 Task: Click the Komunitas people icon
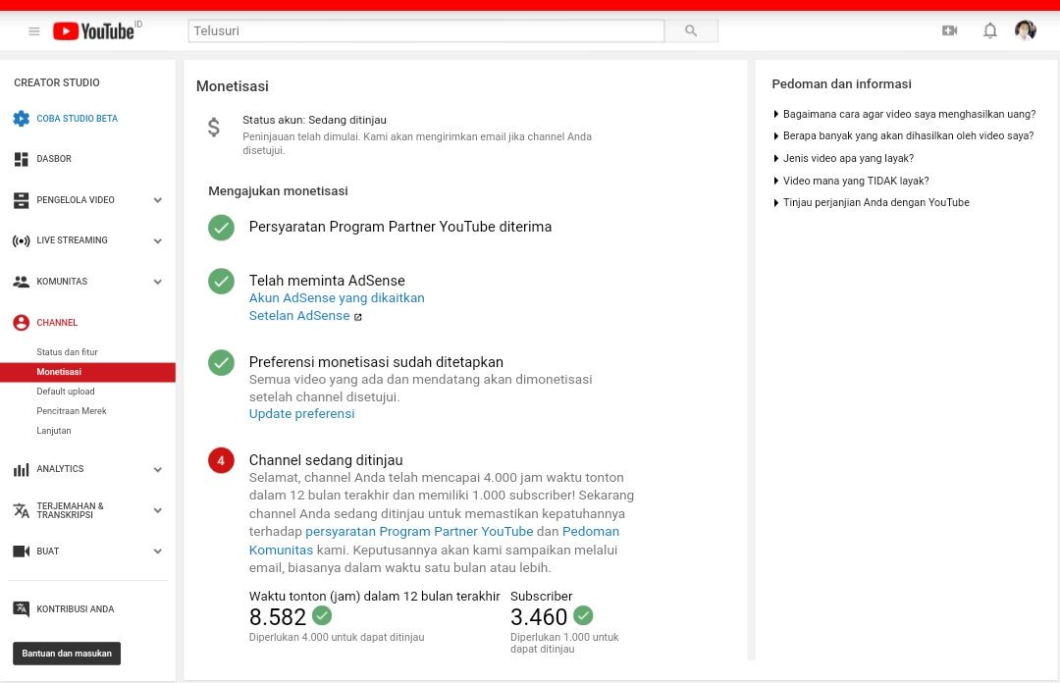click(x=21, y=282)
